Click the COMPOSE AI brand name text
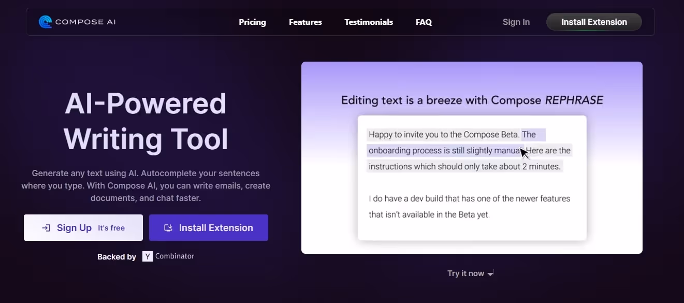 click(85, 22)
